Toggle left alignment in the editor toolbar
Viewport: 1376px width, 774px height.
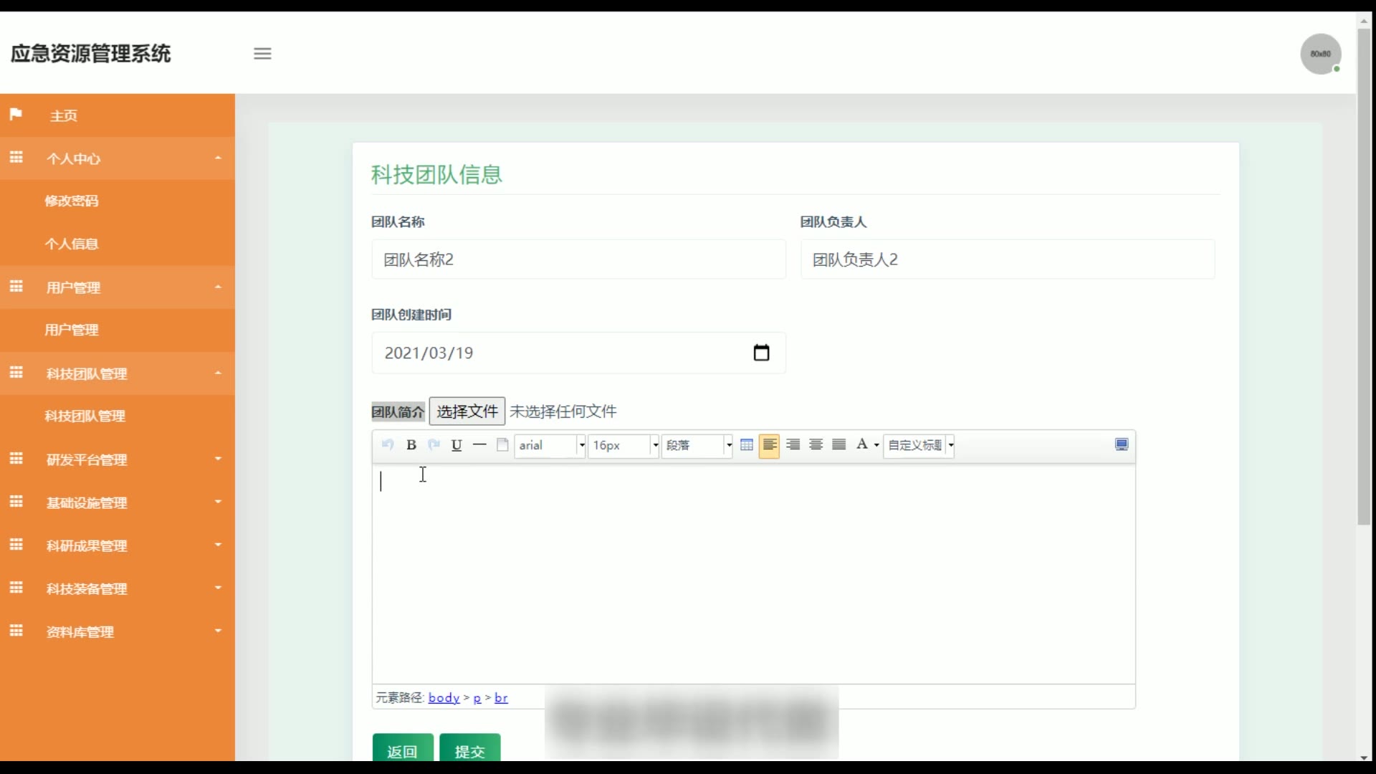pyautogui.click(x=769, y=445)
